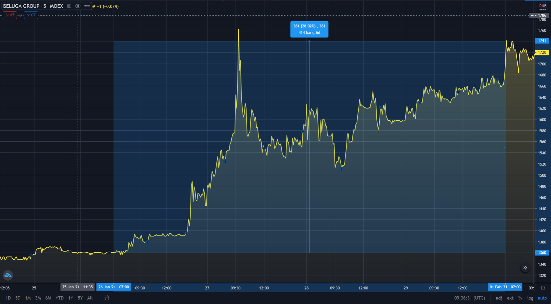Select the 3M time range

tap(38, 298)
